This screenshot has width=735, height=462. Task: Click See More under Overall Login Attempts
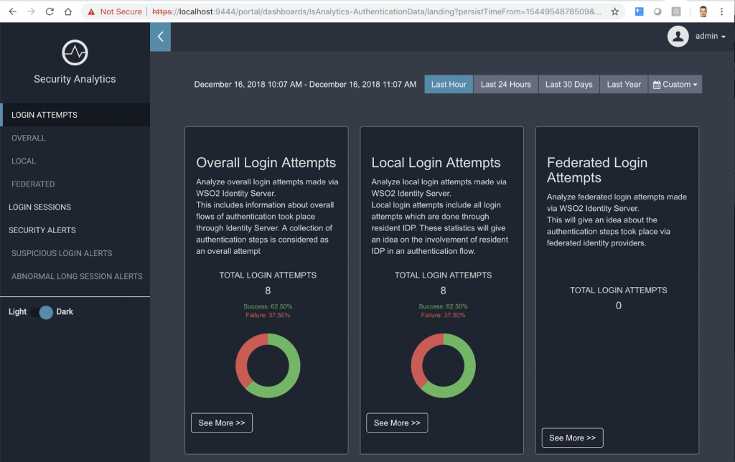click(221, 423)
